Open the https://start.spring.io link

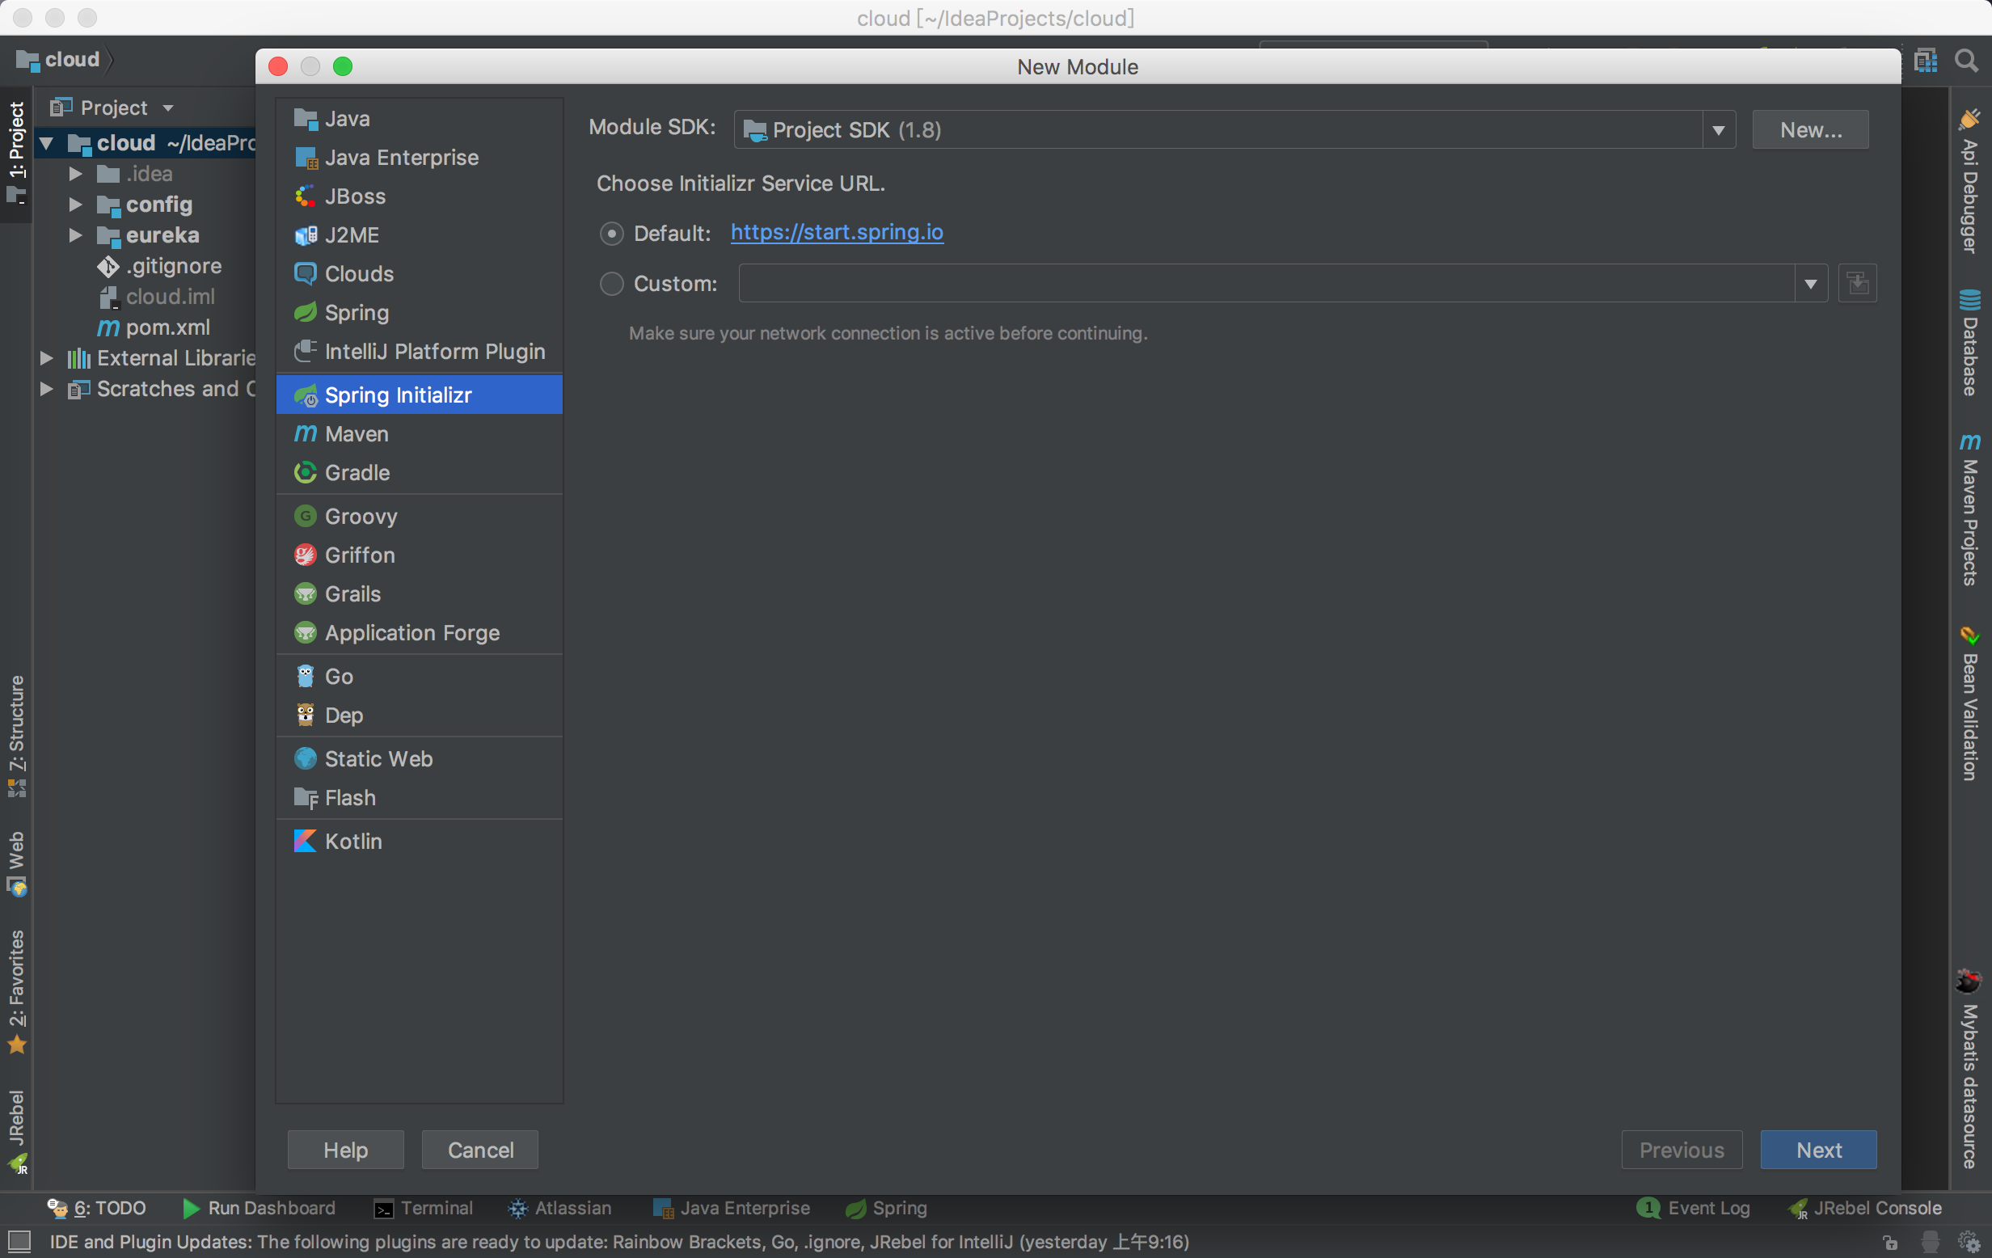click(x=837, y=232)
